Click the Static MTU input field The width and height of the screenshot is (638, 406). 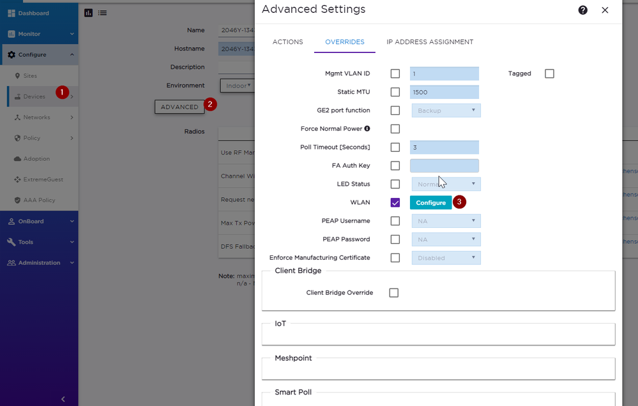pos(444,93)
